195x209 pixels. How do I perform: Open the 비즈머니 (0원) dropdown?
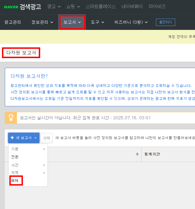tap(131, 22)
